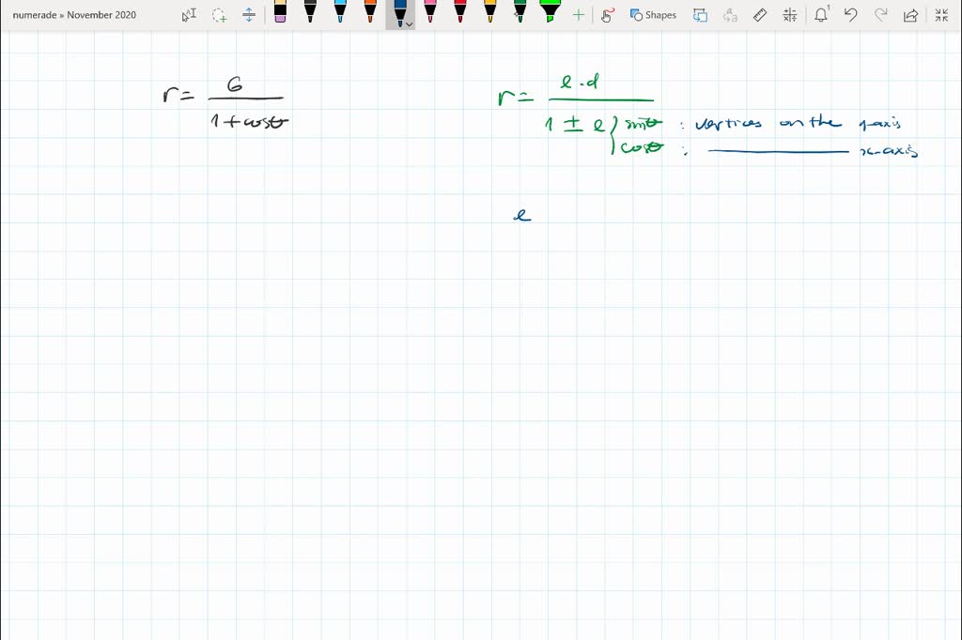Open the November 2020 board title
This screenshot has width=962, height=640.
(103, 15)
